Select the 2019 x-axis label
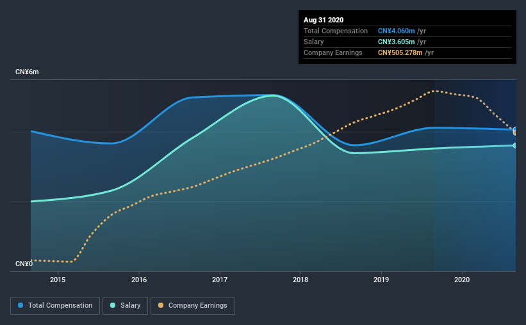Viewport: 526px width, 325px height. click(x=381, y=280)
